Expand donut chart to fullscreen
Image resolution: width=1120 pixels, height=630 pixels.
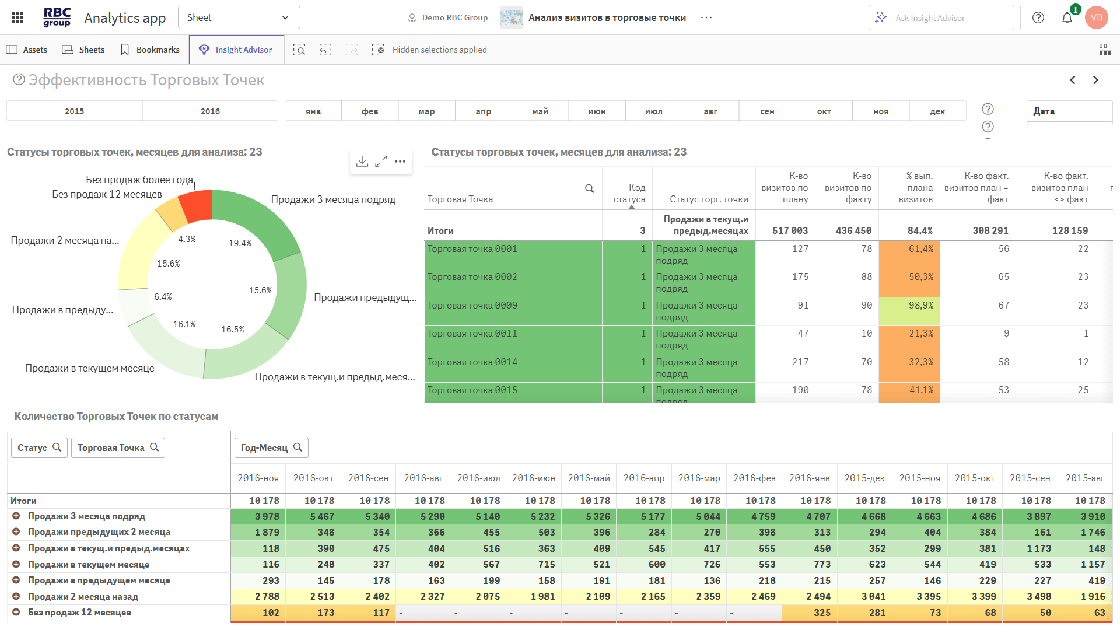(x=381, y=162)
